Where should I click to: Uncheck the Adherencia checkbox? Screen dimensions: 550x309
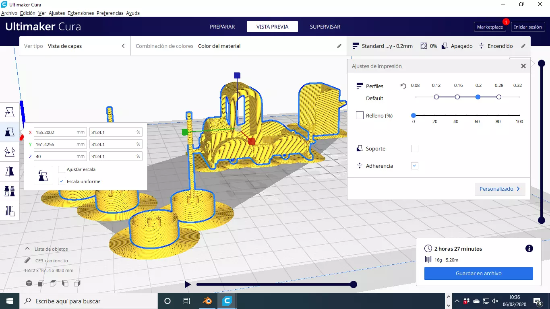(415, 166)
